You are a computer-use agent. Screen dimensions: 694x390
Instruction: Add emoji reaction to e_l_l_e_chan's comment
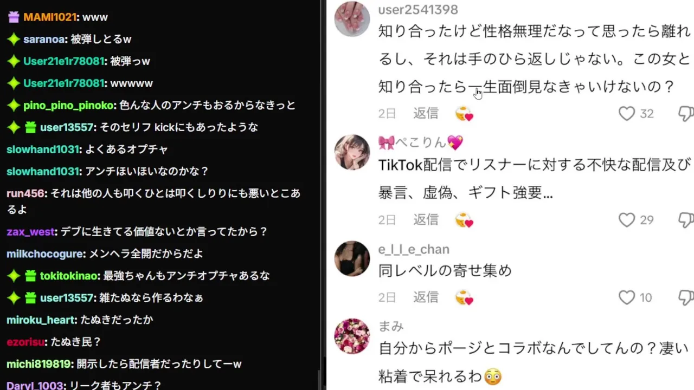click(x=464, y=298)
